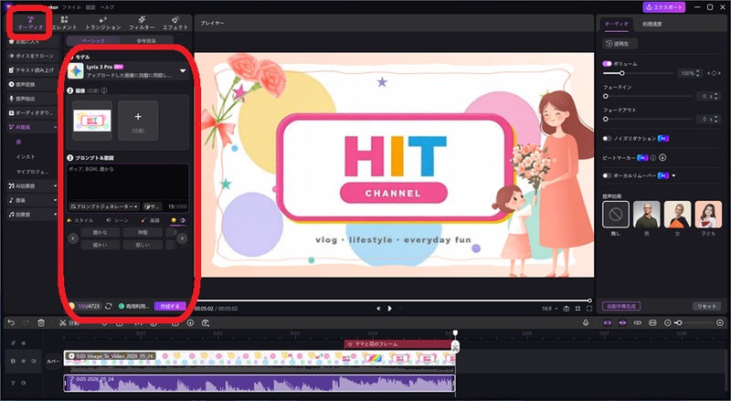Open the エレメント tab
The image size is (731, 401).
(64, 23)
